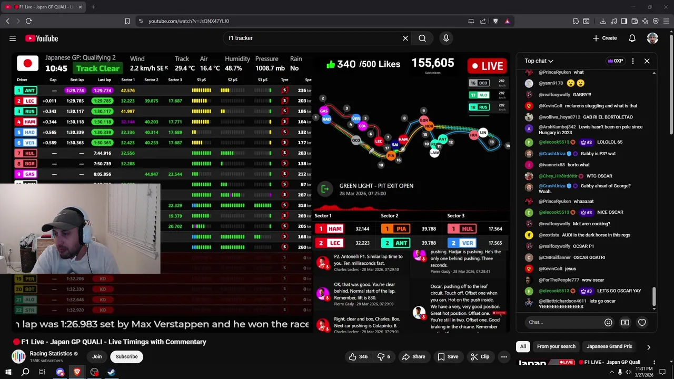The height and width of the screenshot is (379, 674).
Task: Expand the Top chat dropdown
Action: (539, 61)
